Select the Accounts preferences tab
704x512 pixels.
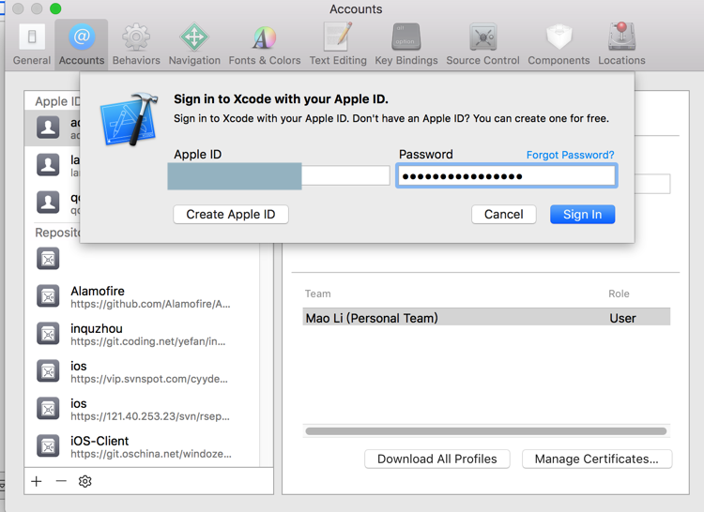point(82,45)
